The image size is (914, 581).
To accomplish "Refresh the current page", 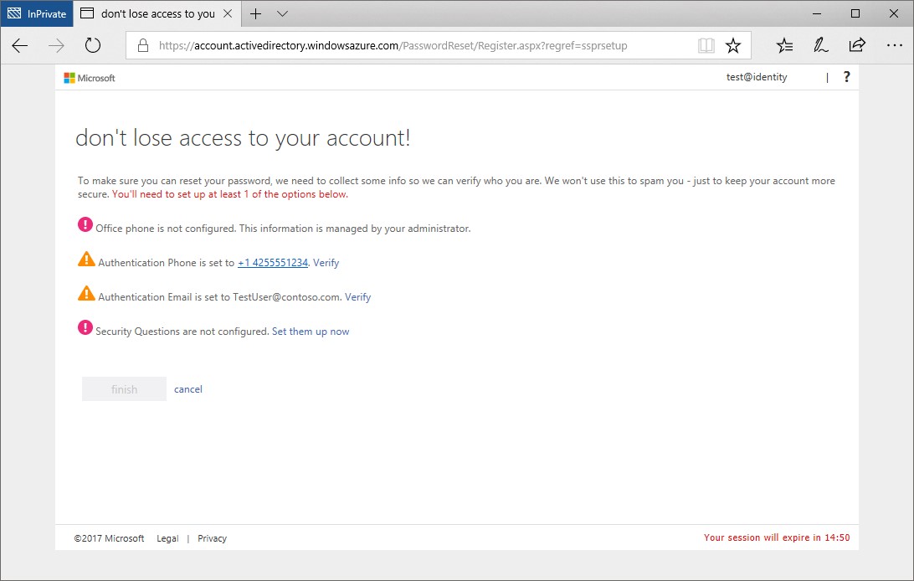I will pyautogui.click(x=93, y=45).
